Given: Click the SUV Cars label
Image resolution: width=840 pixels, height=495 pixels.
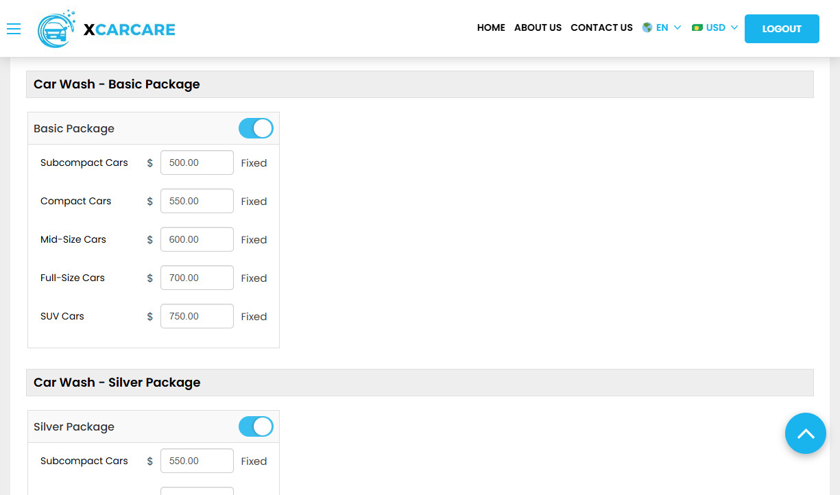Looking at the screenshot, I should [62, 316].
